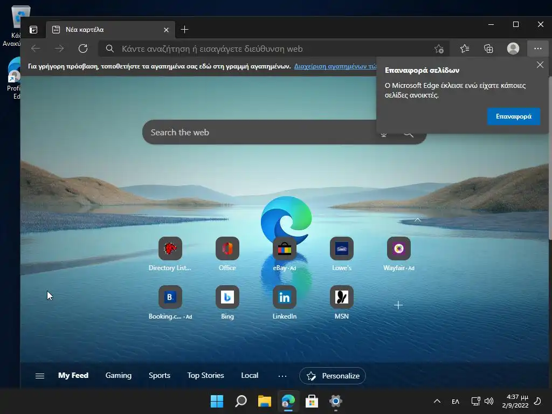Screen dimensions: 552x414
Task: Go forward with the forward arrow
Action: pyautogui.click(x=59, y=49)
